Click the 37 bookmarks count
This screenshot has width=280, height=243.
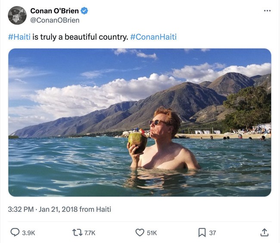(x=212, y=233)
